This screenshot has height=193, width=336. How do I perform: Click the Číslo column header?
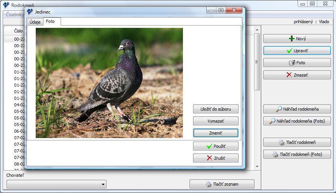[x=19, y=31]
